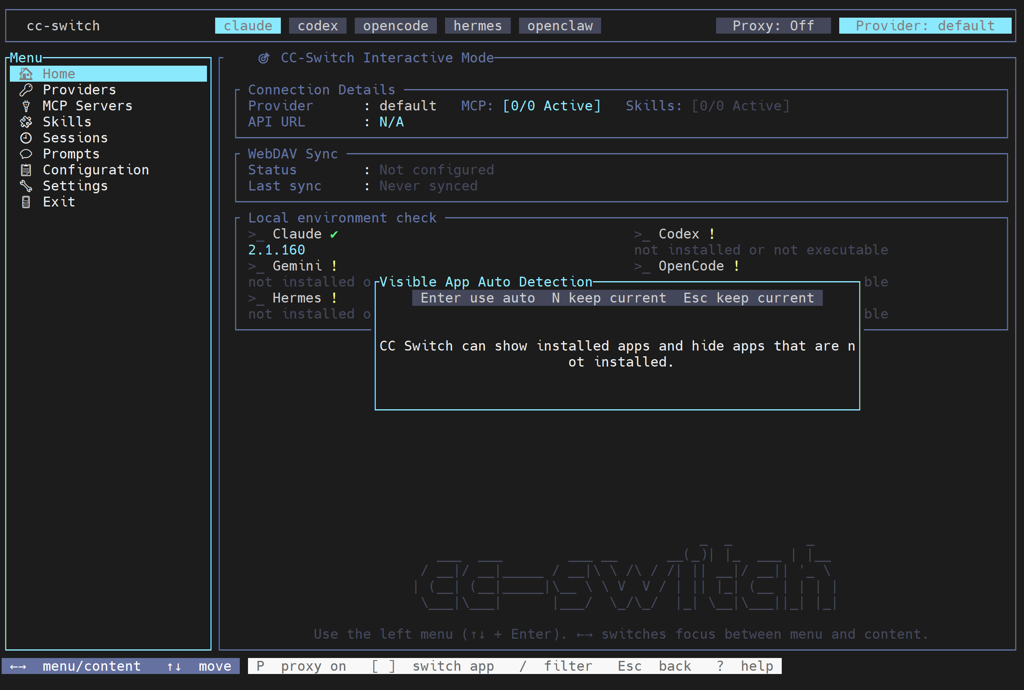Click 'N keep current' in the dialog
The height and width of the screenshot is (690, 1024).
point(609,298)
